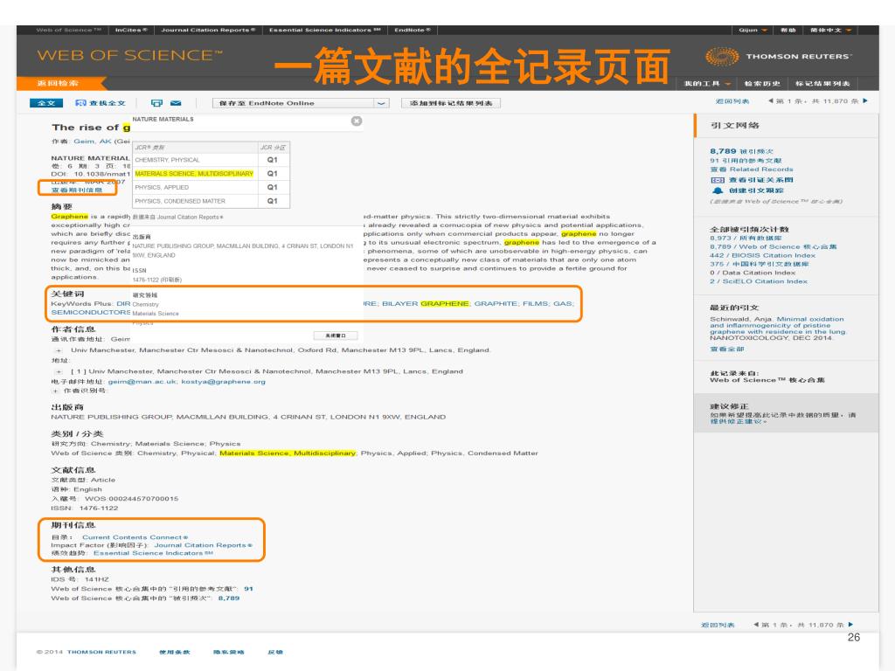Click the 帮助 help menu item
Screen dimensions: 895x671
[788, 31]
